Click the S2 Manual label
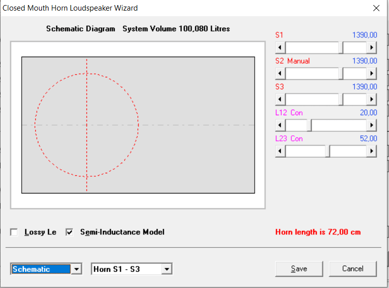 (293, 61)
